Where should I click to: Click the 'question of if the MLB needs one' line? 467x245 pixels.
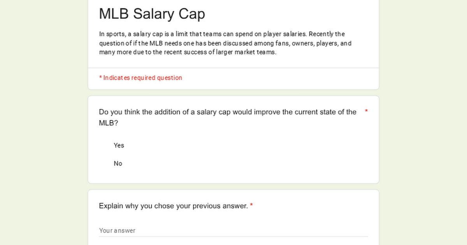coord(225,44)
